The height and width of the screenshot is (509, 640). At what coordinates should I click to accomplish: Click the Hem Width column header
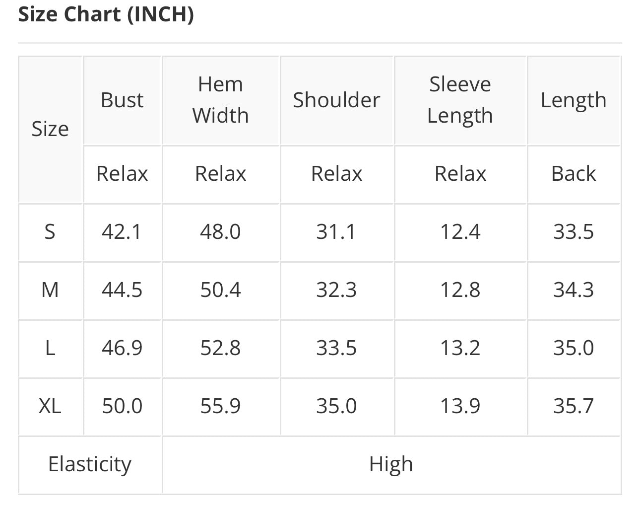(x=220, y=100)
